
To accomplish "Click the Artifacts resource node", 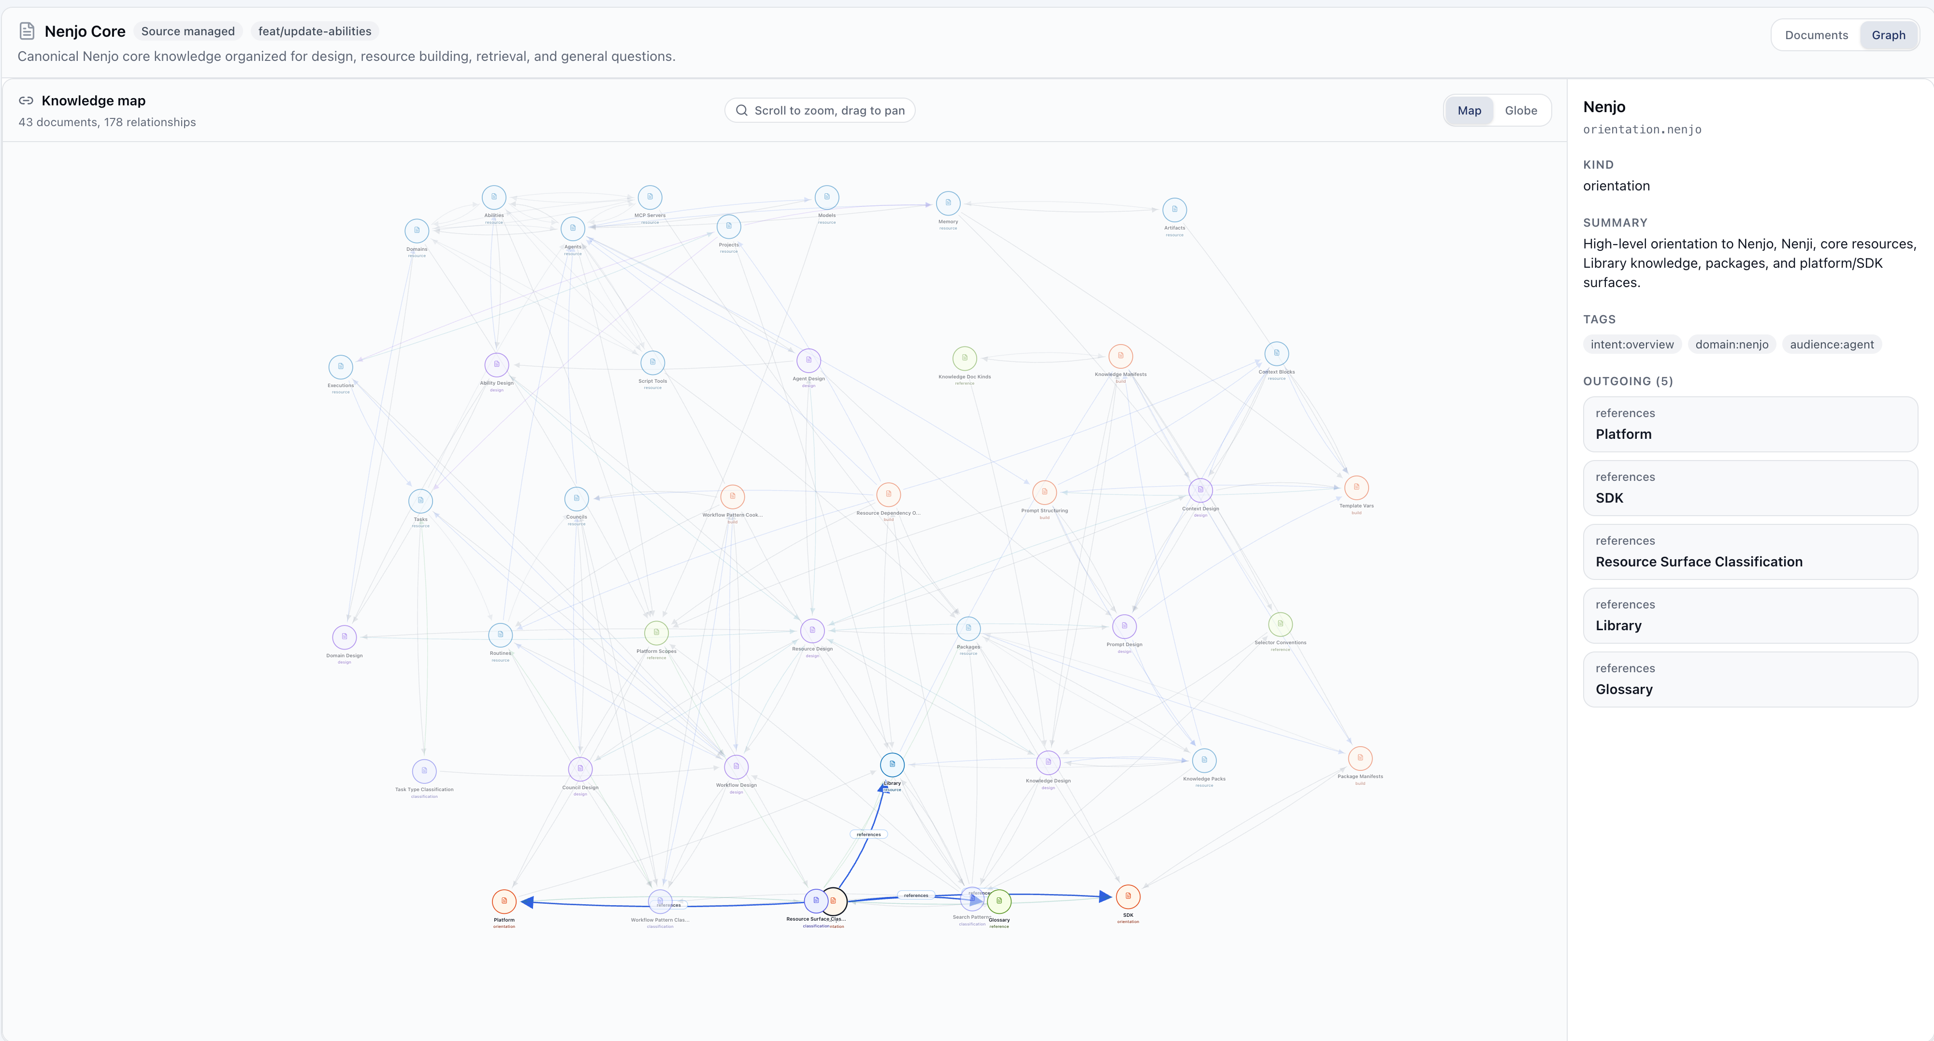I will pyautogui.click(x=1174, y=210).
